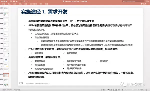Select slide 268 thumbnail
This screenshot has height=91, width=150.
pos(6,45)
